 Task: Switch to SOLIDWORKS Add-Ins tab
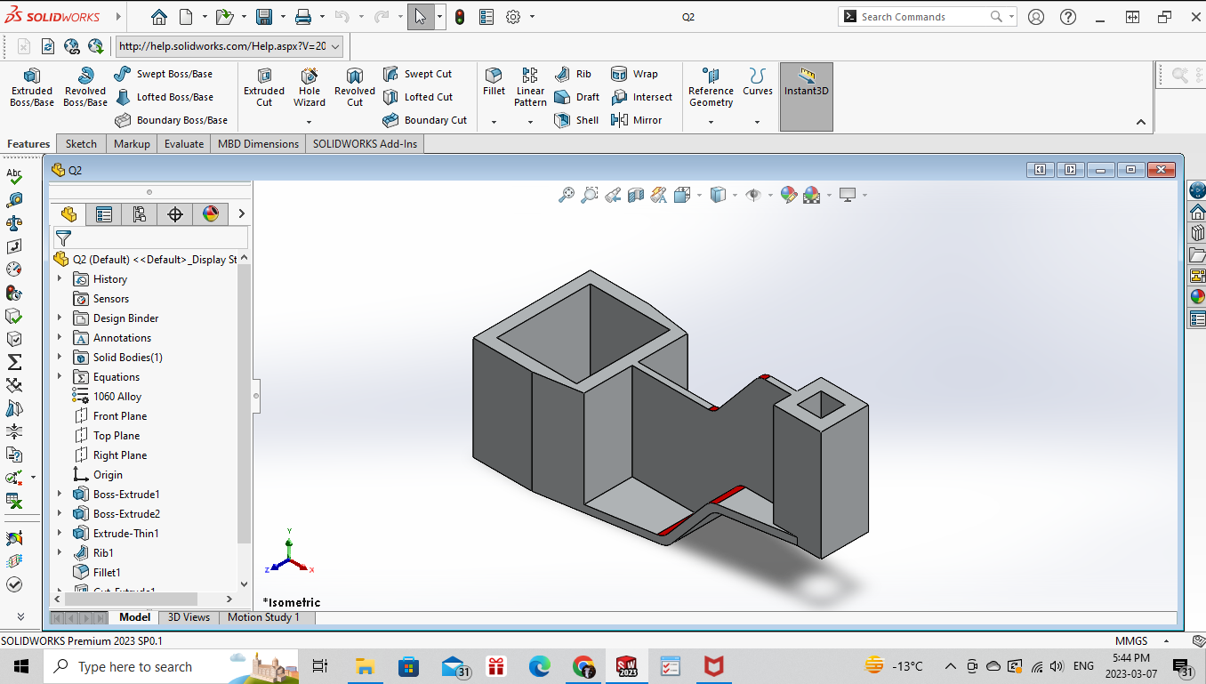click(365, 143)
